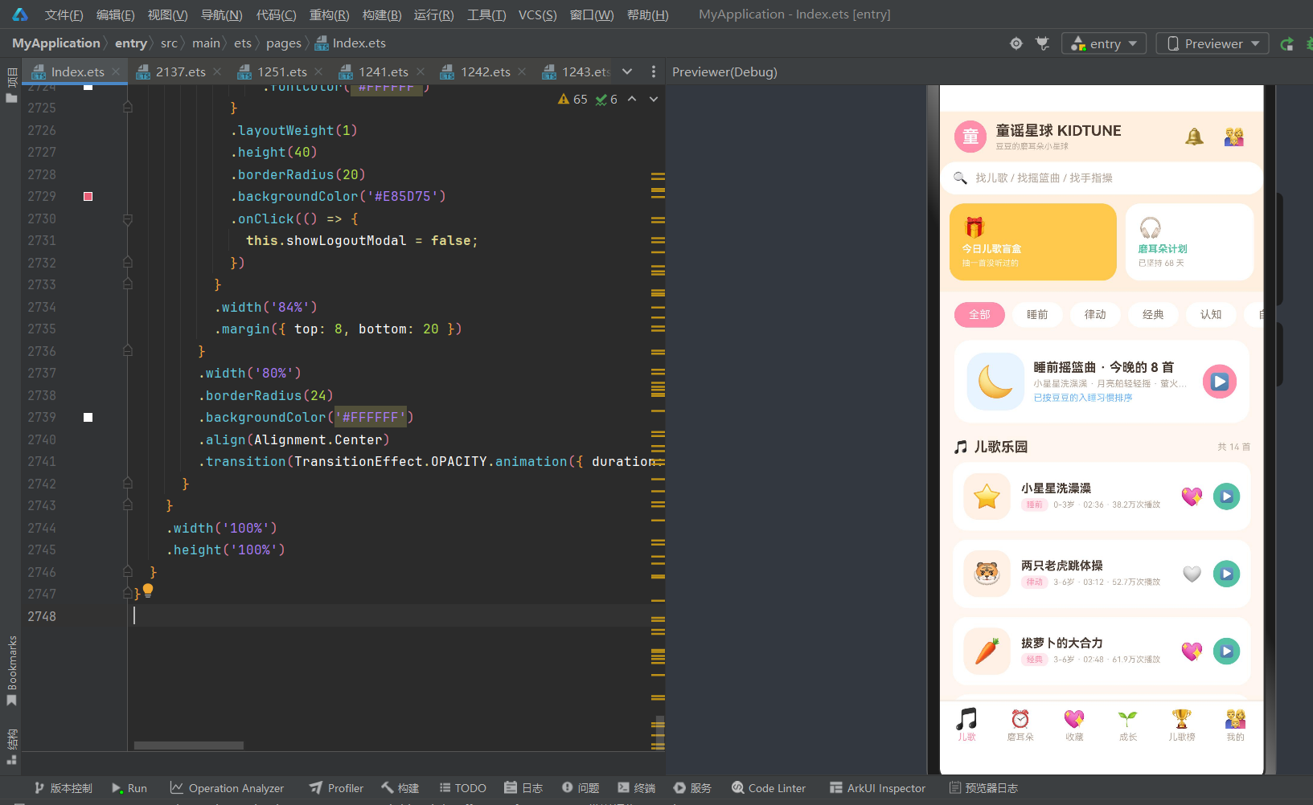Switch to 成长 bottom nav tab
The width and height of the screenshot is (1313, 805).
(x=1128, y=725)
